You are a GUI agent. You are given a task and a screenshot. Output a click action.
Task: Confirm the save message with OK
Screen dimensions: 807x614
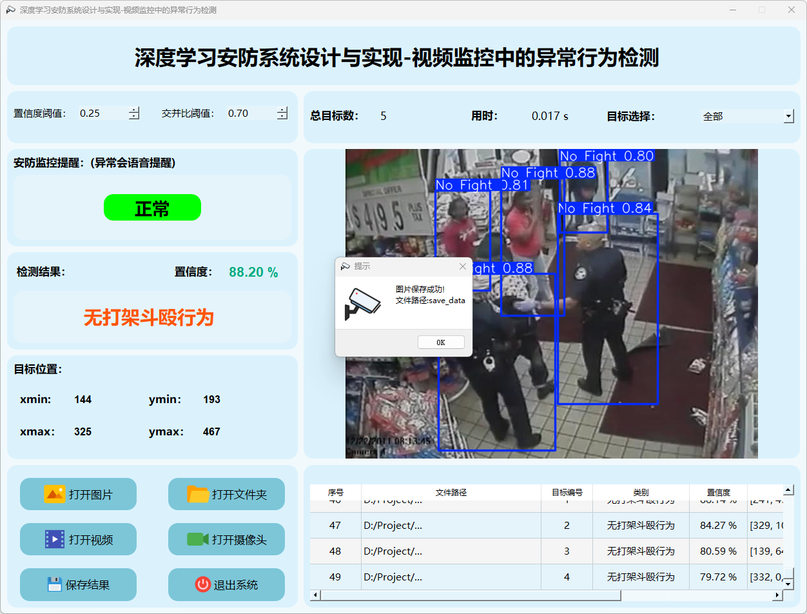441,342
